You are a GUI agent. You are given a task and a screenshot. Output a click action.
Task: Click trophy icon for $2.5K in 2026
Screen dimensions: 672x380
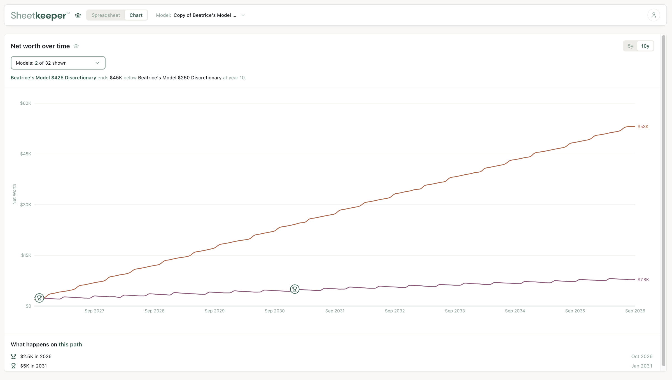pos(13,356)
